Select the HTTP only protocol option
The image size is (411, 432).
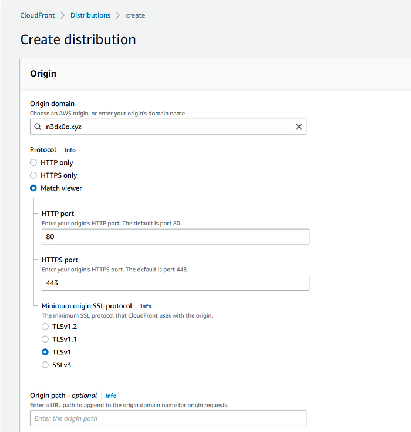[x=34, y=162]
